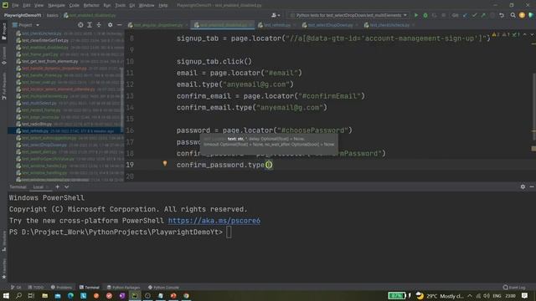536x301 pixels.
Task: Hide the Project tool window
Action: point(119,25)
